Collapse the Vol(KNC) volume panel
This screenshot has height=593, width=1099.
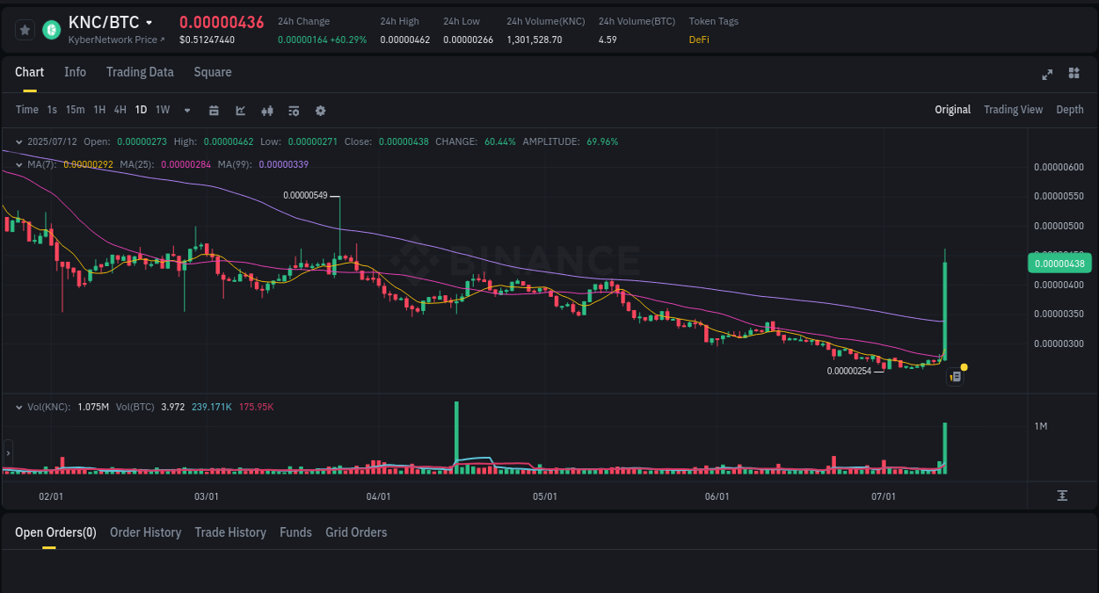tap(18, 406)
